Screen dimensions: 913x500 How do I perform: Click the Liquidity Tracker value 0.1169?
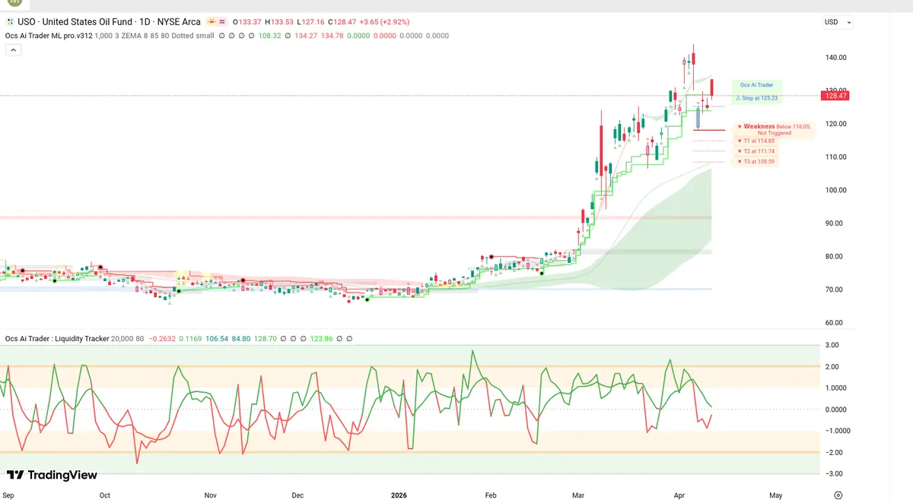[x=191, y=339]
